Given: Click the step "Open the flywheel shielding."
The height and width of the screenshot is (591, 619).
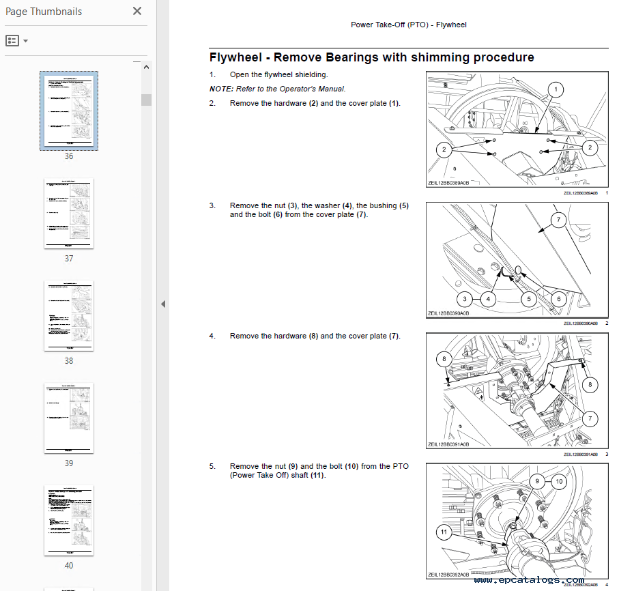Looking at the screenshot, I should click(278, 74).
